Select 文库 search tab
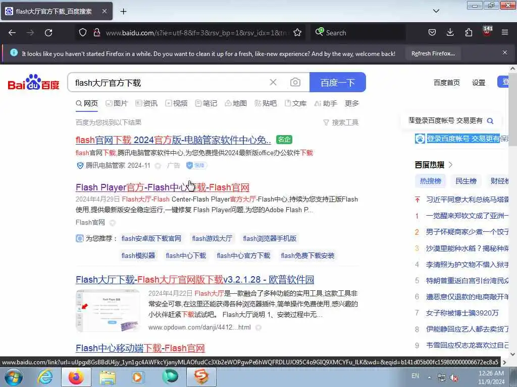Image resolution: width=517 pixels, height=387 pixels. [x=296, y=103]
